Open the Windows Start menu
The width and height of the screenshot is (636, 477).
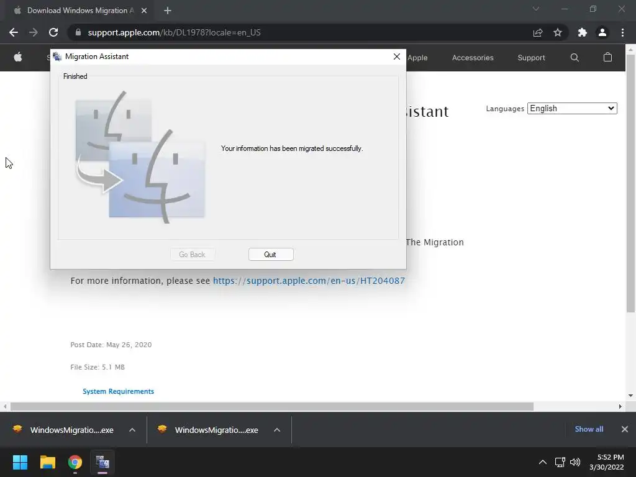[20, 462]
